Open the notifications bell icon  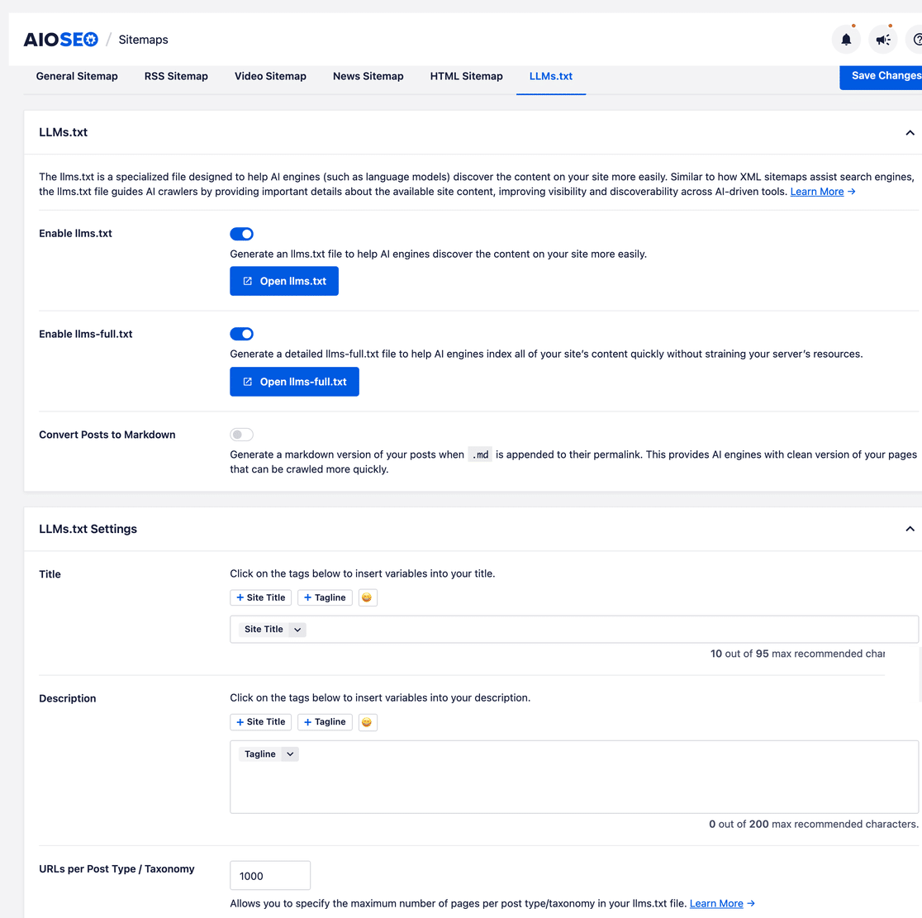tap(845, 40)
